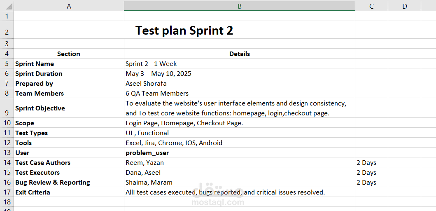The width and height of the screenshot is (436, 211).
Task: Select row 13 header
Action: [7, 152]
